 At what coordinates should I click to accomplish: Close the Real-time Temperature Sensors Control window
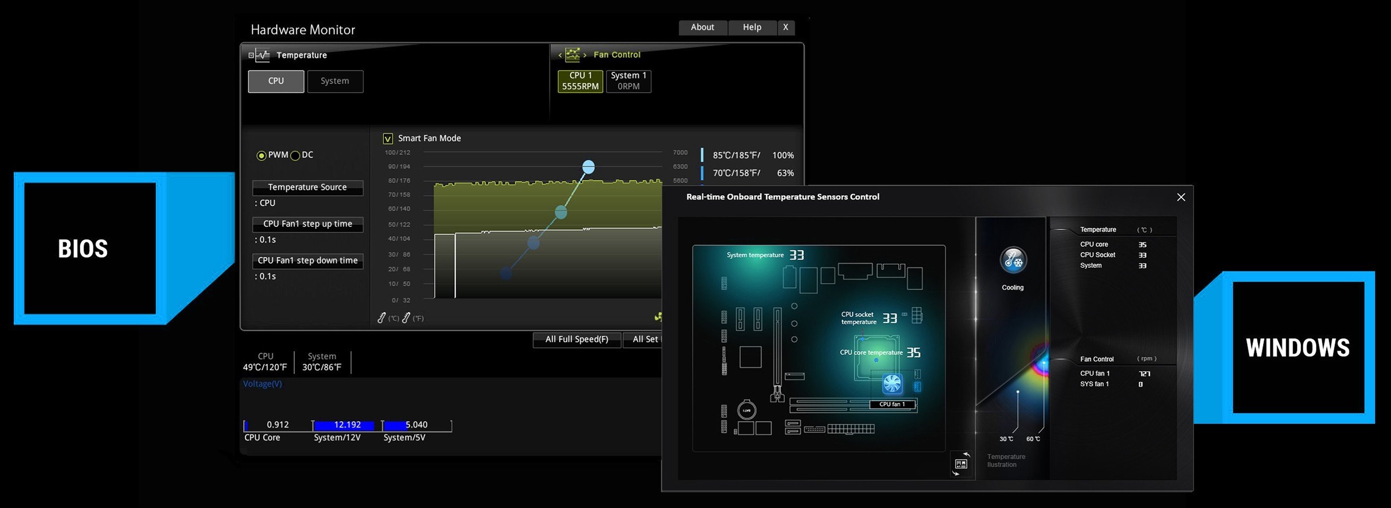click(x=1181, y=197)
